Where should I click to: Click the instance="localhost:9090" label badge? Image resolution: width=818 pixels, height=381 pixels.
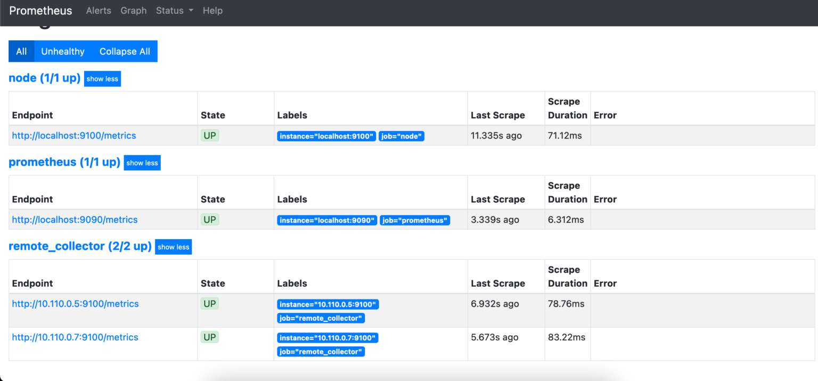pyautogui.click(x=326, y=220)
